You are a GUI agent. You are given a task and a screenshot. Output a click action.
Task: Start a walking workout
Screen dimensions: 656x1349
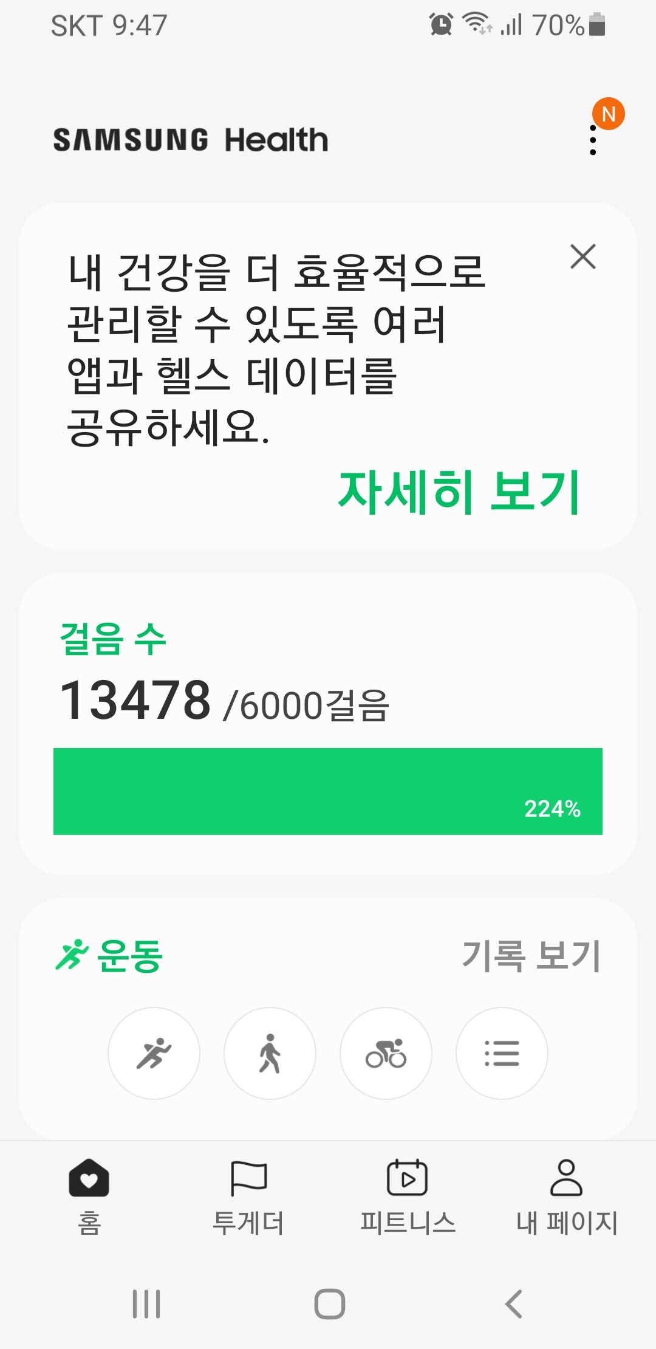[x=270, y=1053]
